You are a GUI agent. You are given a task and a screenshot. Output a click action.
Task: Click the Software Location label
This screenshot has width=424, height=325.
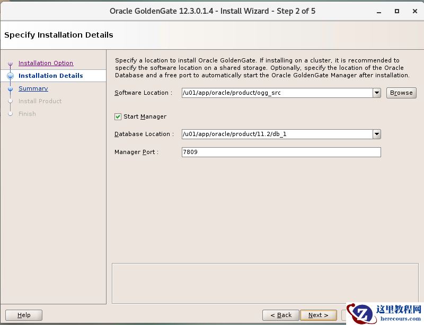point(143,93)
